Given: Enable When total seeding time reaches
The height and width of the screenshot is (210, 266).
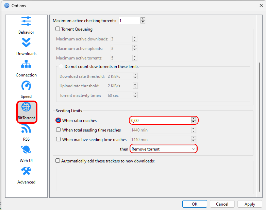Looking at the screenshot, I should click(59, 130).
